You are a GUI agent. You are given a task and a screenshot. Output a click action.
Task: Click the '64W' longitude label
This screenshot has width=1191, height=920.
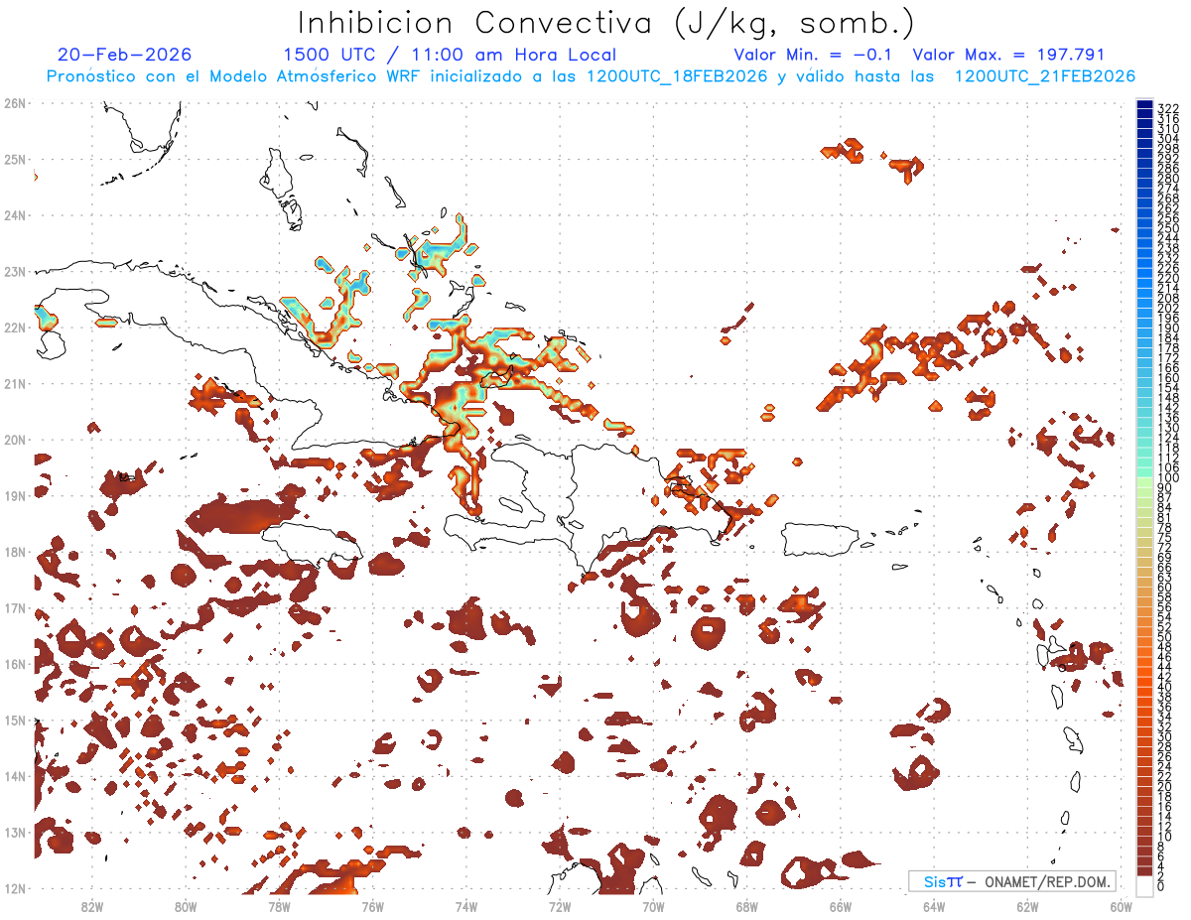point(934,905)
